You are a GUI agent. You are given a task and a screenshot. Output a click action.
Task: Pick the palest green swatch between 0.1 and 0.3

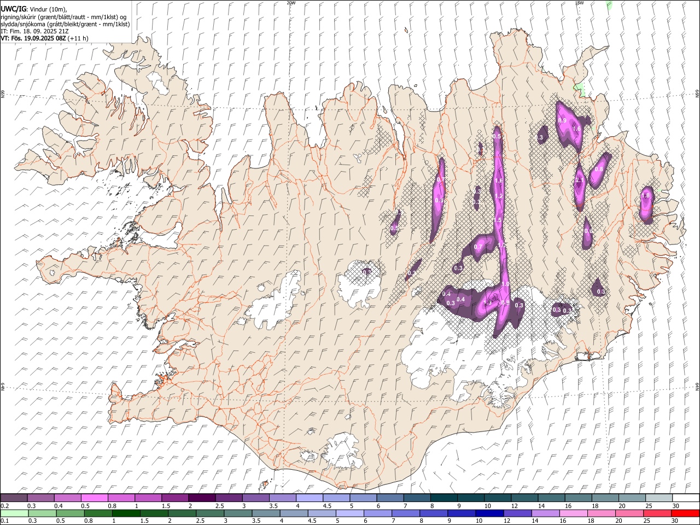pos(14,513)
